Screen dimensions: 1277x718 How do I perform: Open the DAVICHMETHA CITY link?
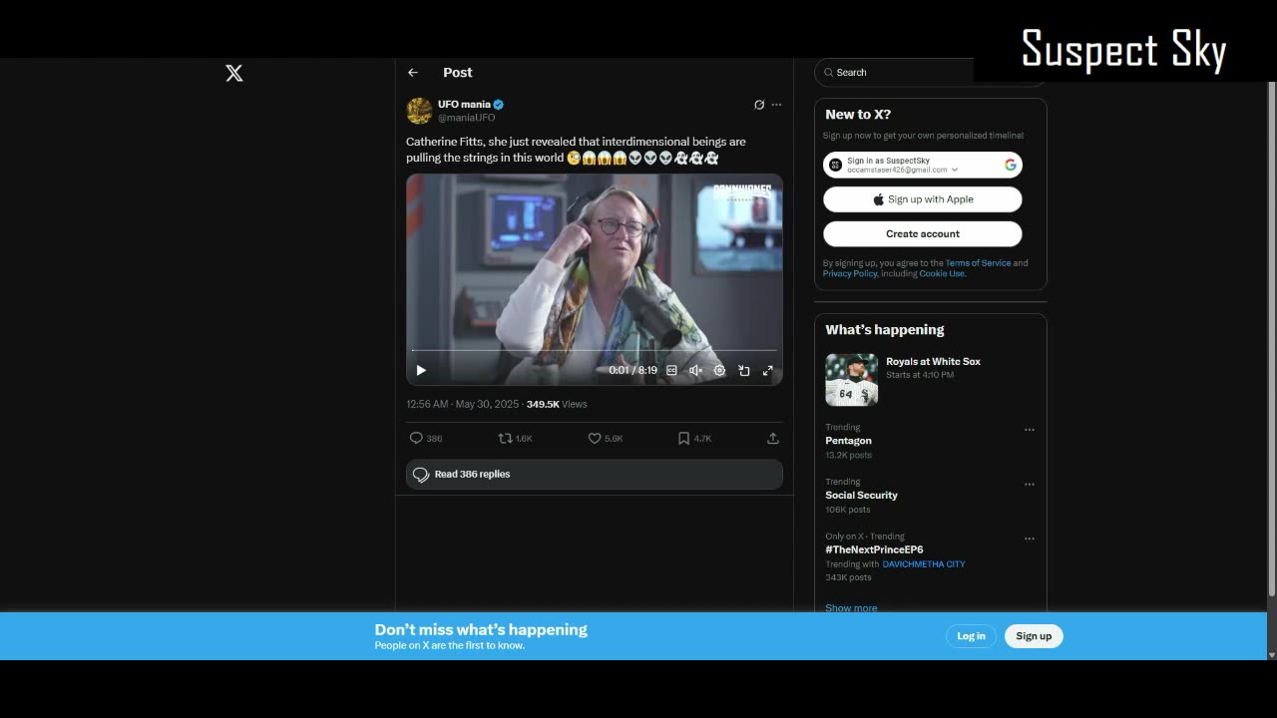pyautogui.click(x=924, y=564)
